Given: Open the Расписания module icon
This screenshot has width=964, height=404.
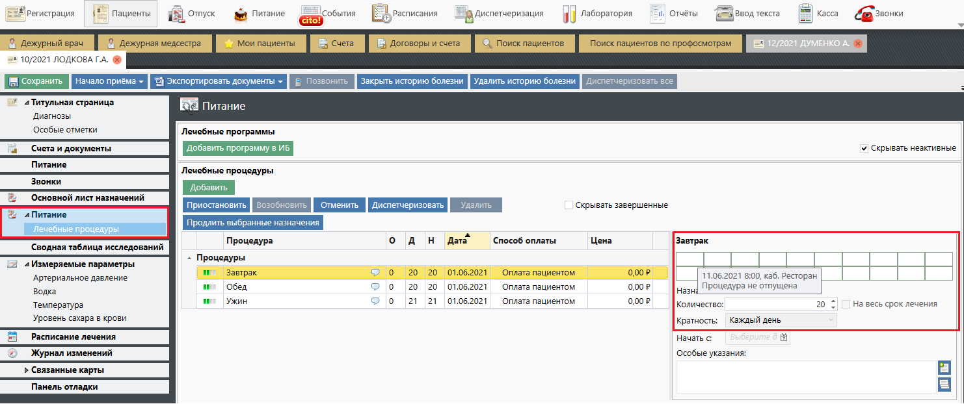Looking at the screenshot, I should tap(381, 14).
